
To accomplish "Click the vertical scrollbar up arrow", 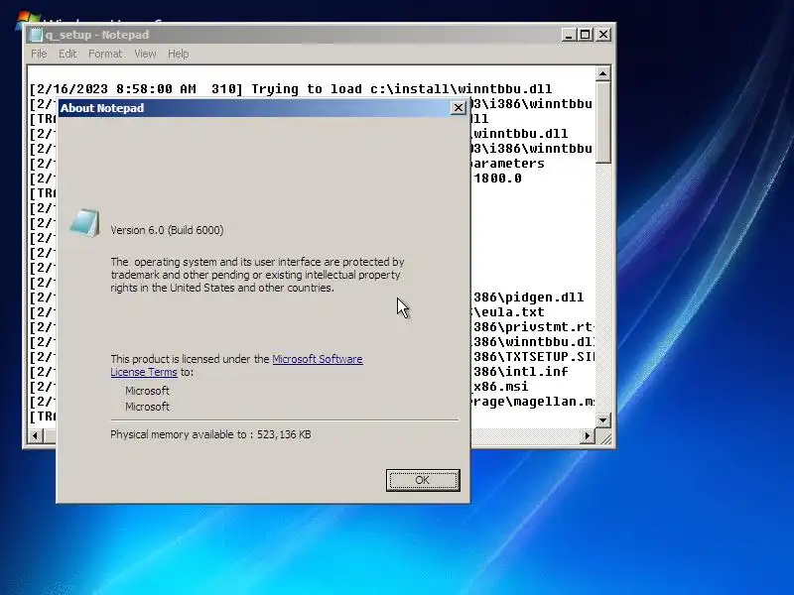I will (x=602, y=73).
